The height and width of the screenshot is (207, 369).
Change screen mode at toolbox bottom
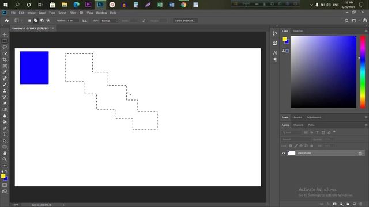pos(5,191)
